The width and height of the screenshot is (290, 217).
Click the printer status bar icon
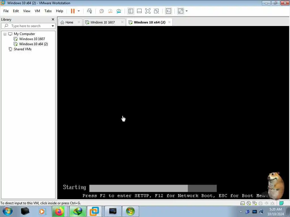pyautogui.click(x=261, y=203)
